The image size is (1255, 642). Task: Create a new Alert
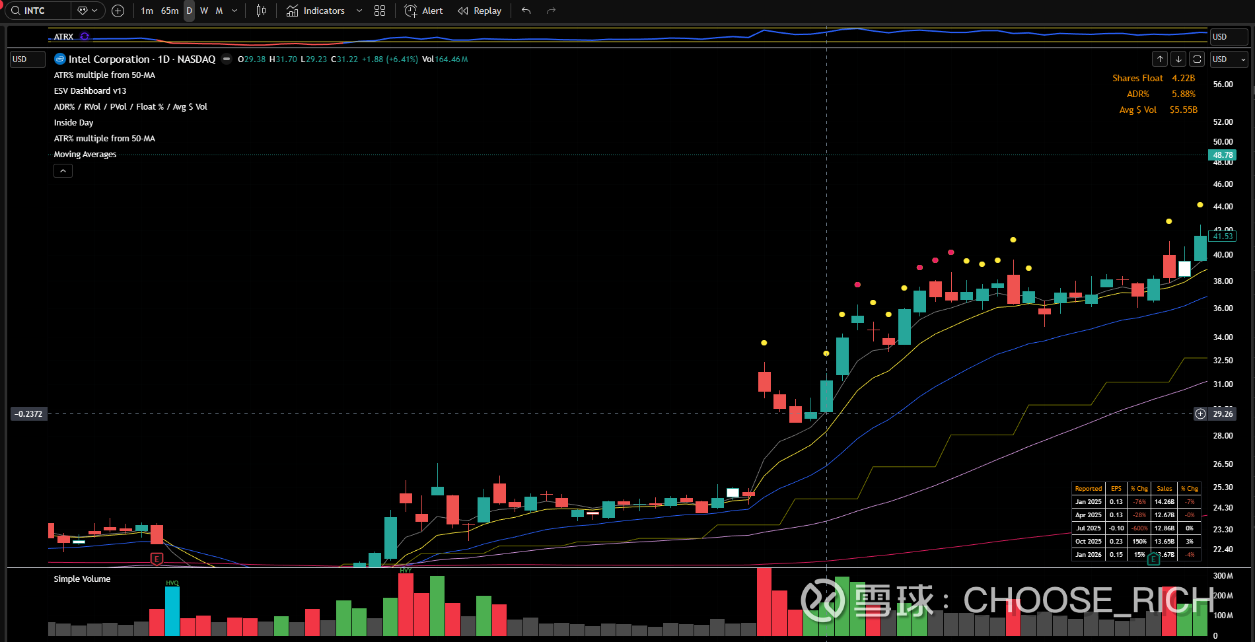click(x=423, y=11)
